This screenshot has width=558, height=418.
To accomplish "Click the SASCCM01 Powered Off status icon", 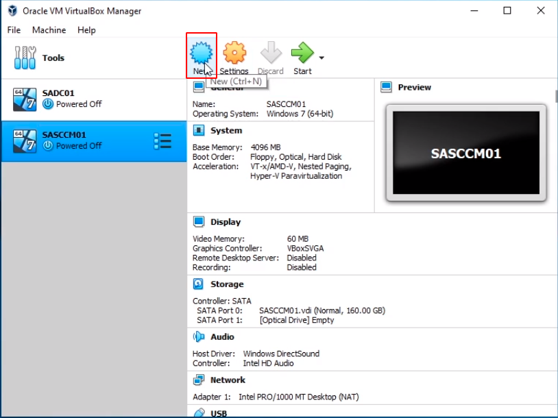I will (48, 146).
